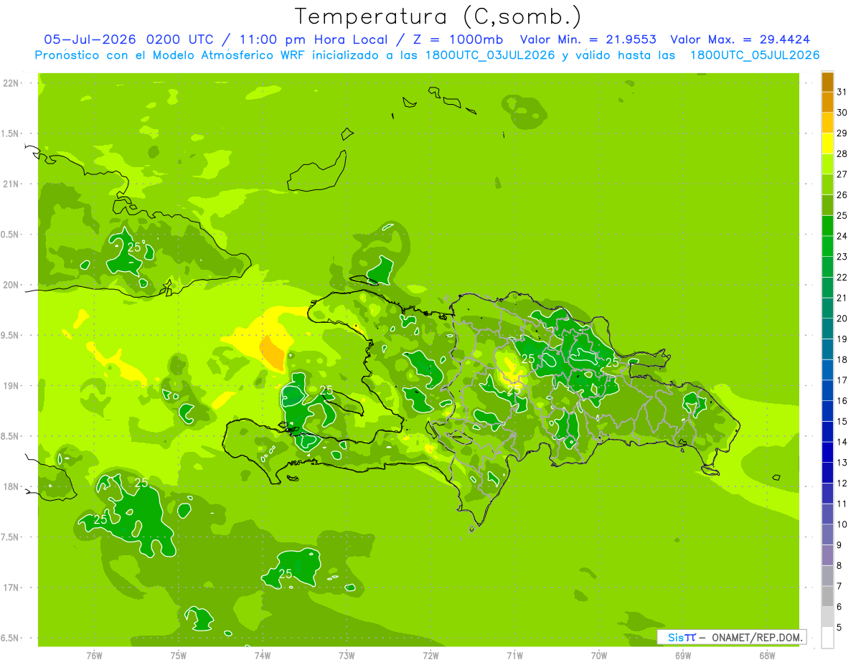Click latitude label "9.5N"

[11, 335]
